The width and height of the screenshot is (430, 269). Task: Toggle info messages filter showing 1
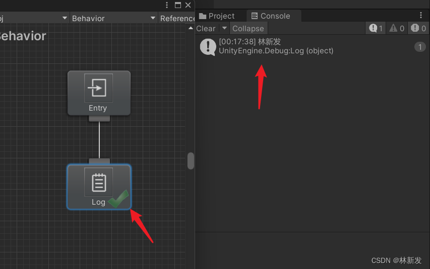[x=376, y=28]
